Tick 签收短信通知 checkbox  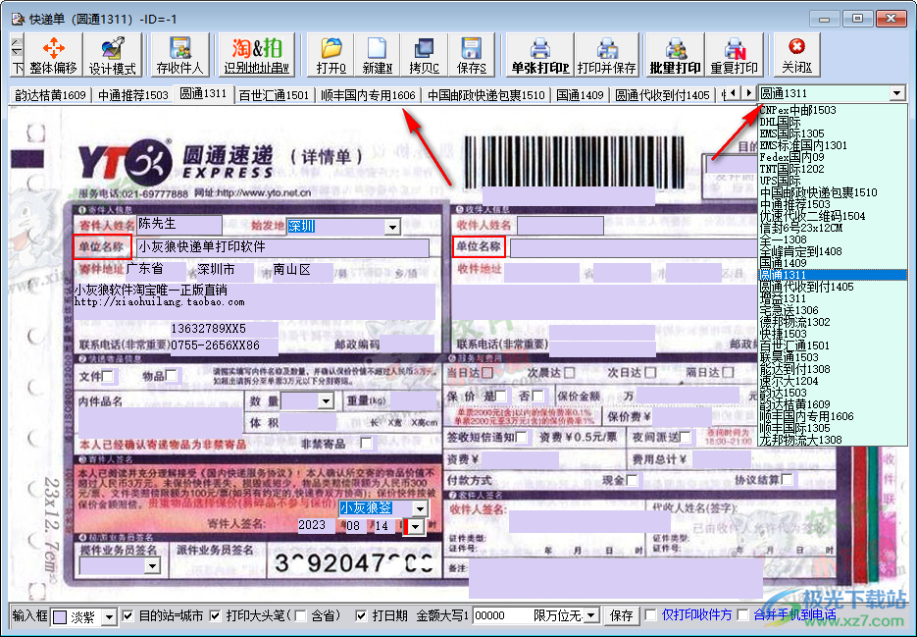point(521,437)
